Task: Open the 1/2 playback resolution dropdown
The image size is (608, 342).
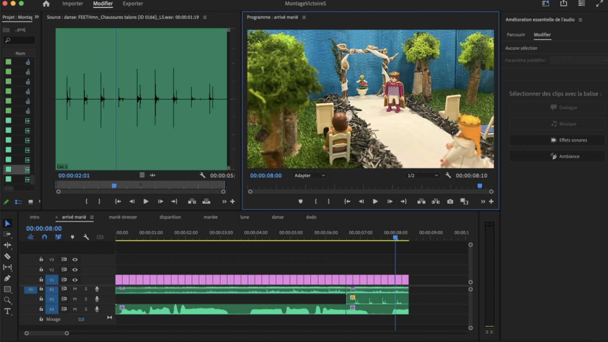Action: click(422, 175)
